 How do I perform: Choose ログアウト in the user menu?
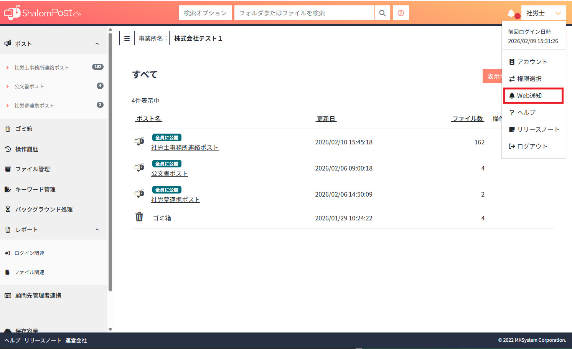click(532, 146)
